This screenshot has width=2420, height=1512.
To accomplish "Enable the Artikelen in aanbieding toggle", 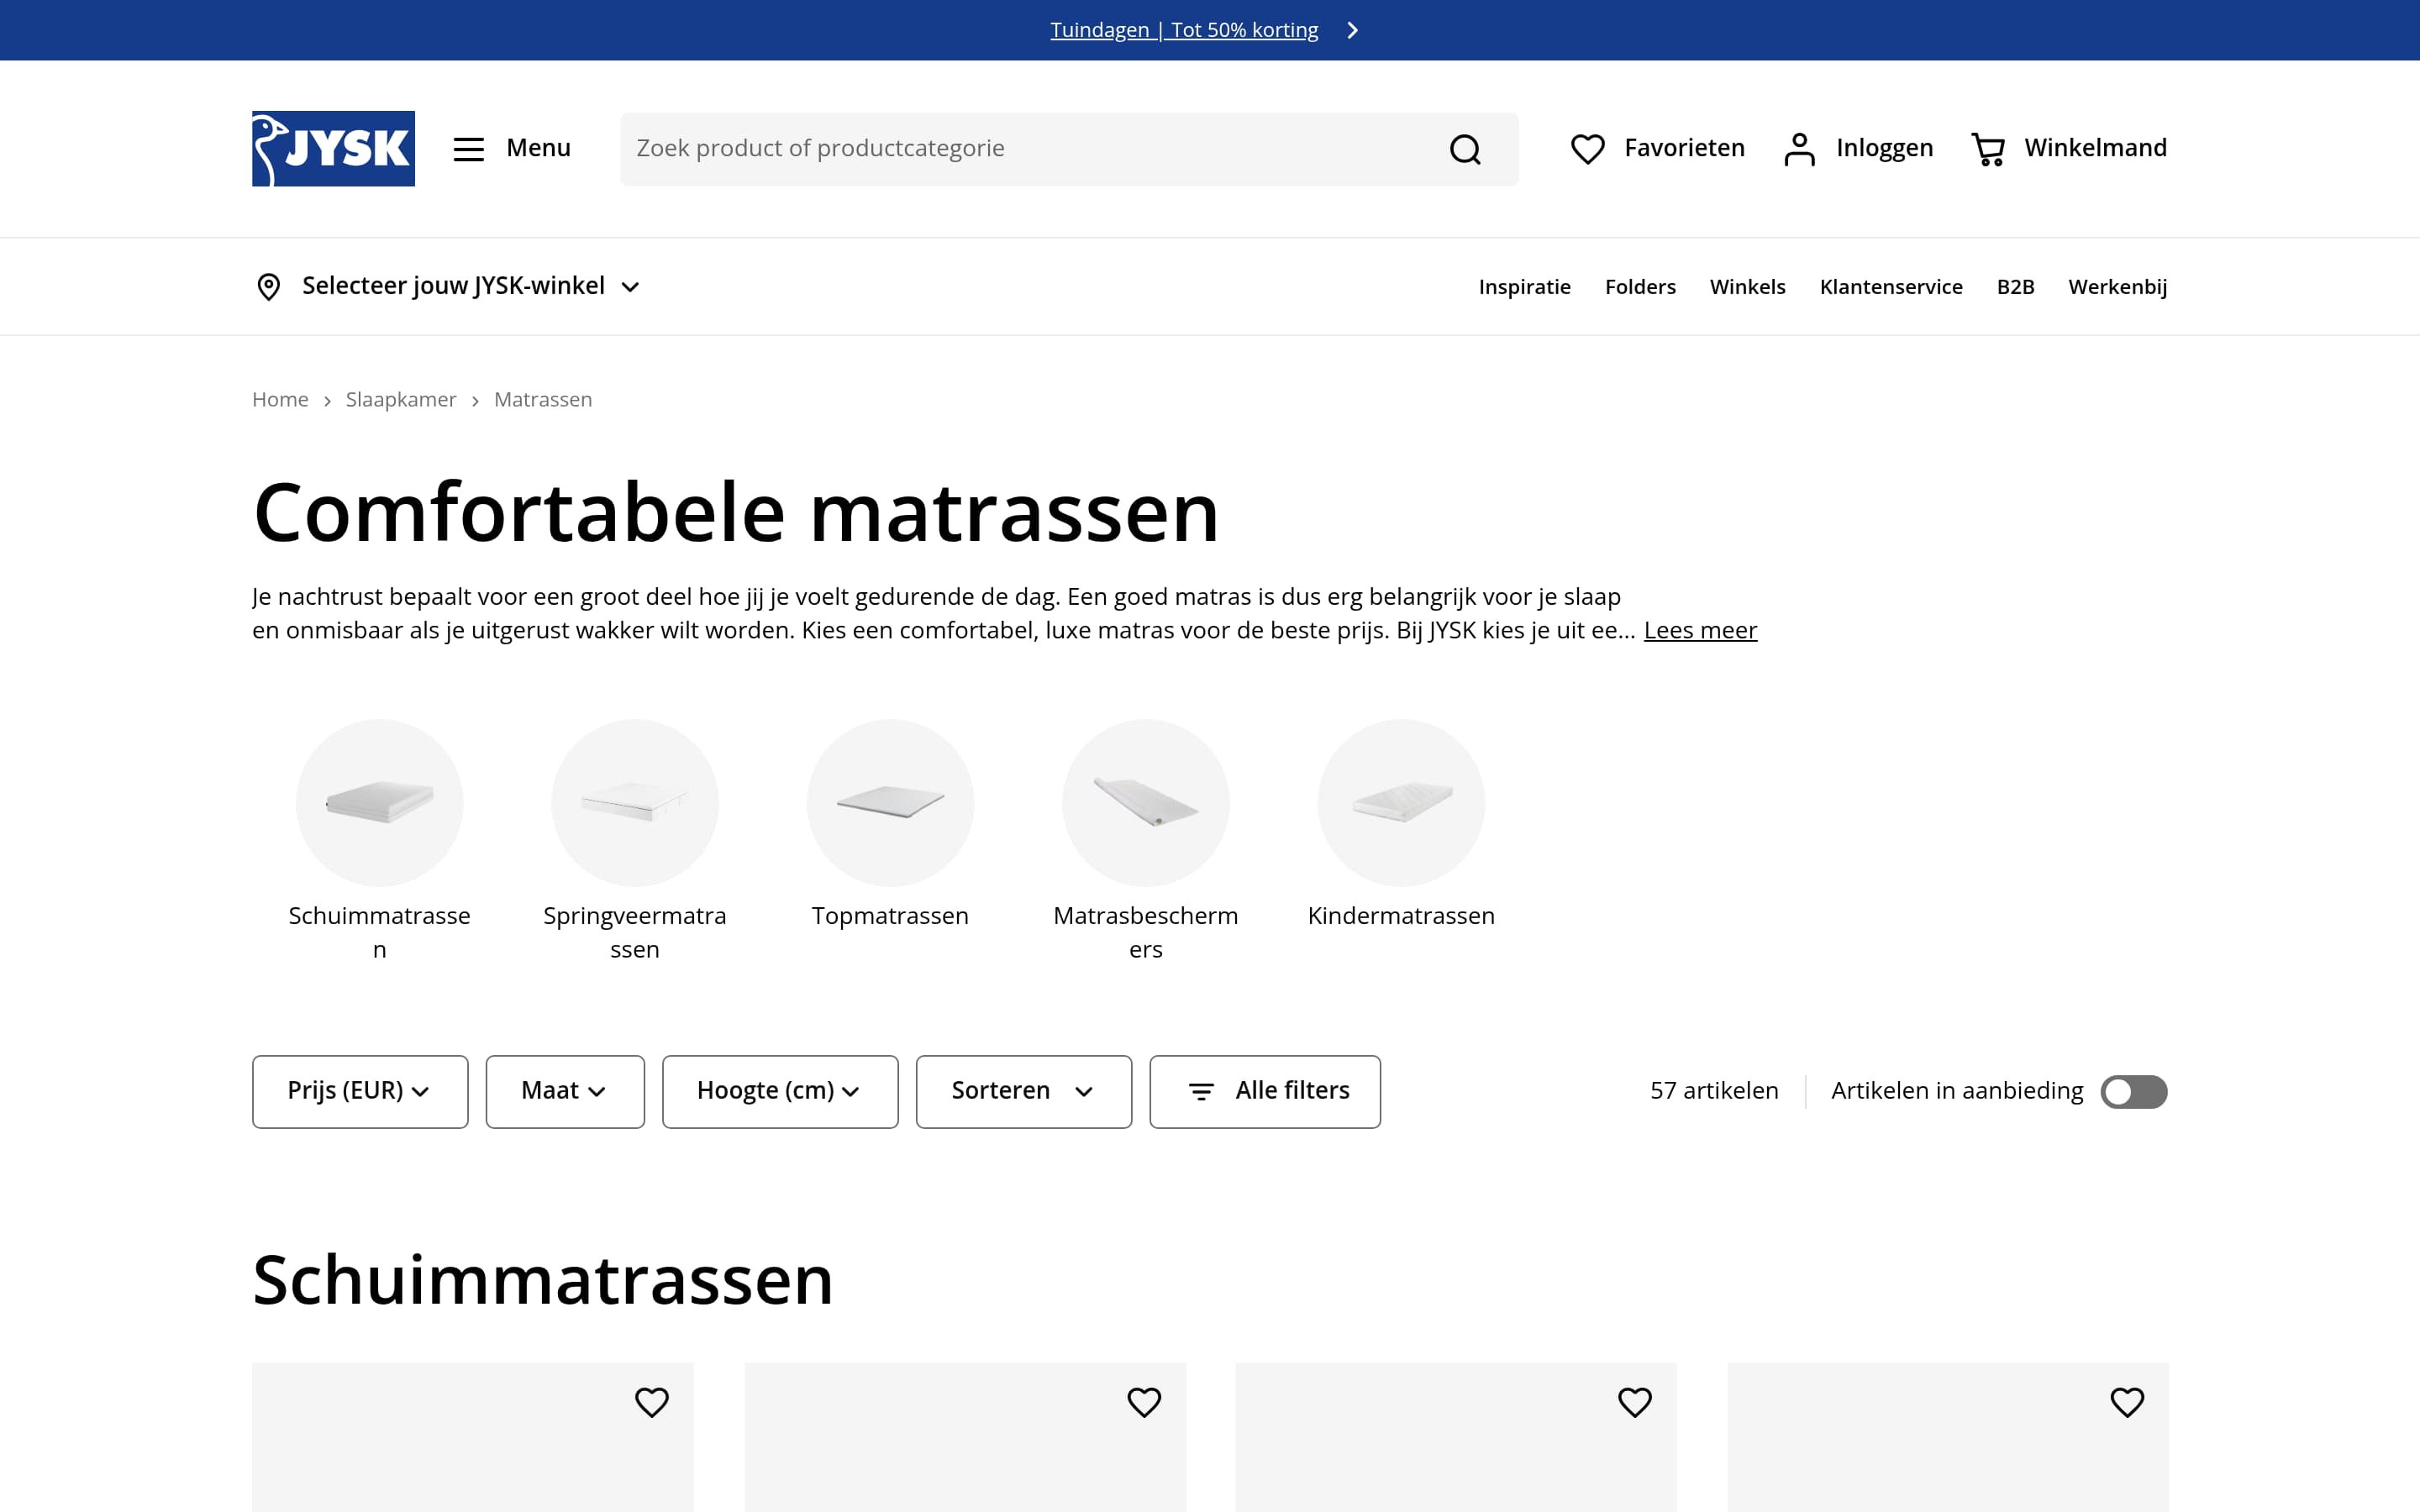I will coord(2134,1091).
